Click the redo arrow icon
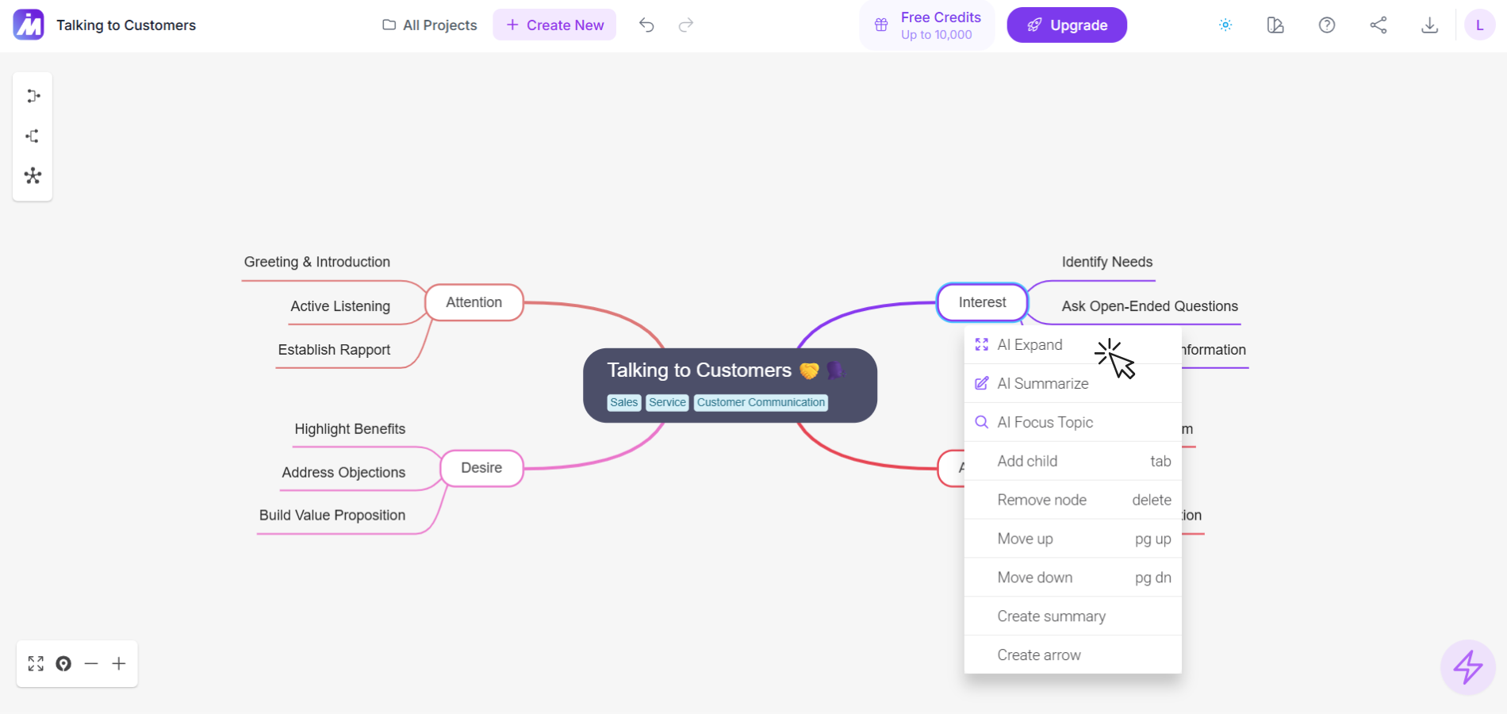The width and height of the screenshot is (1507, 714). point(686,25)
